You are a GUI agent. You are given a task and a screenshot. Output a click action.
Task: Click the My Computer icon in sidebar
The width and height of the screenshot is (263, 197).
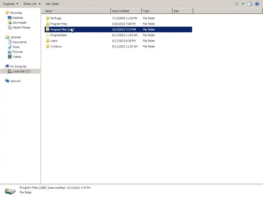pyautogui.click(x=7, y=66)
